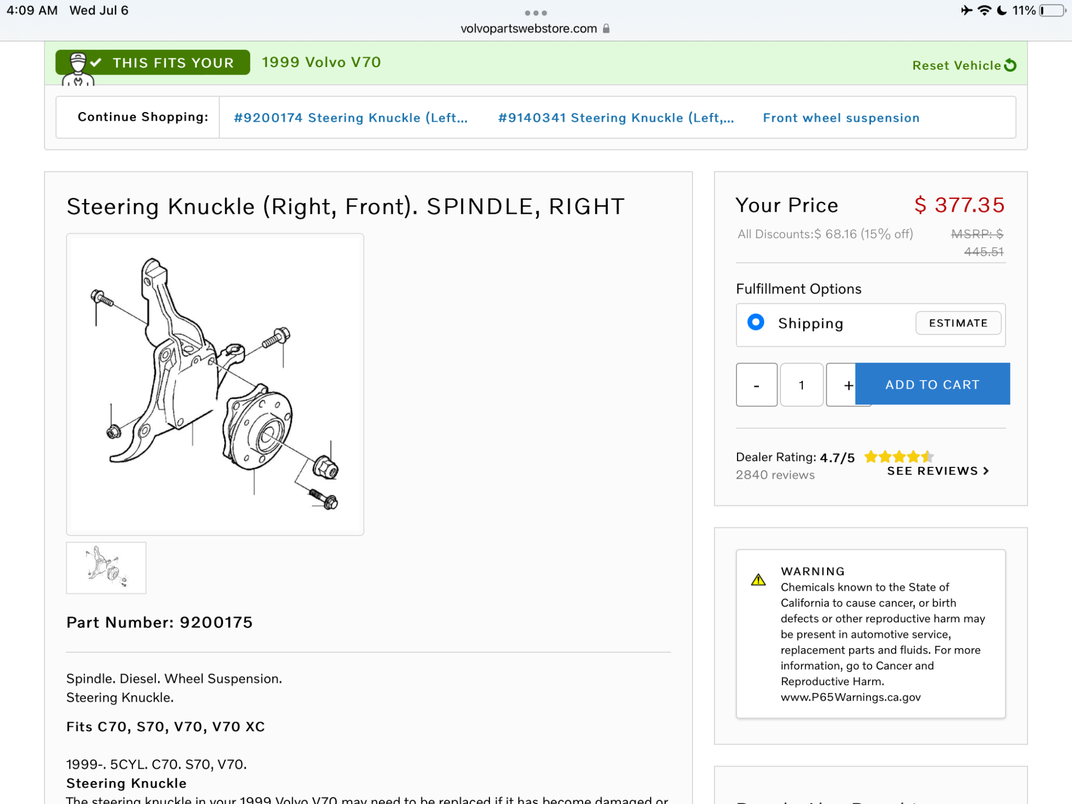
Task: Tap the ellipsis icon in the address bar
Action: pyautogui.click(x=537, y=13)
